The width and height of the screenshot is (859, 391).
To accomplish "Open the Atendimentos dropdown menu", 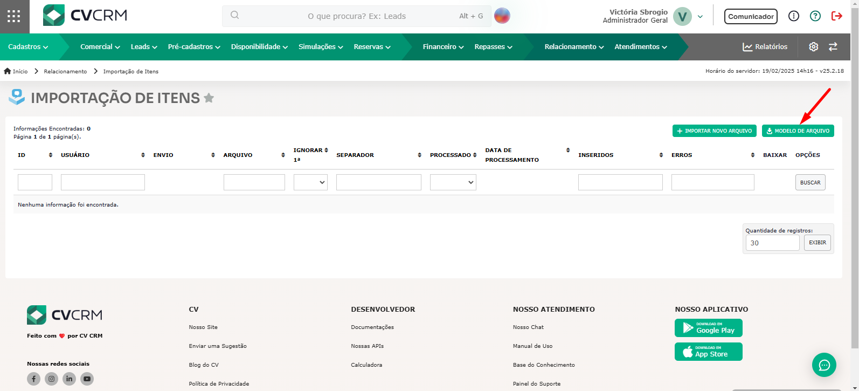I will pos(641,47).
